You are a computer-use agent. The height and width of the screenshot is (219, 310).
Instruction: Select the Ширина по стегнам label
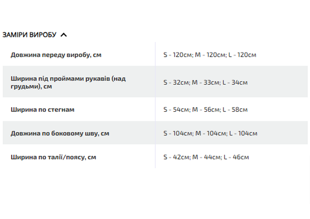coord(43,109)
